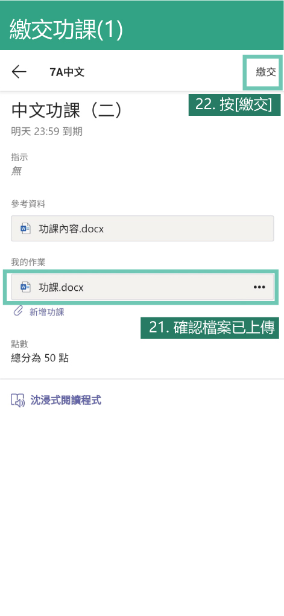The image size is (284, 616).
Task: Open the 沈浸式閱讀程式 link text
Action: (66, 401)
